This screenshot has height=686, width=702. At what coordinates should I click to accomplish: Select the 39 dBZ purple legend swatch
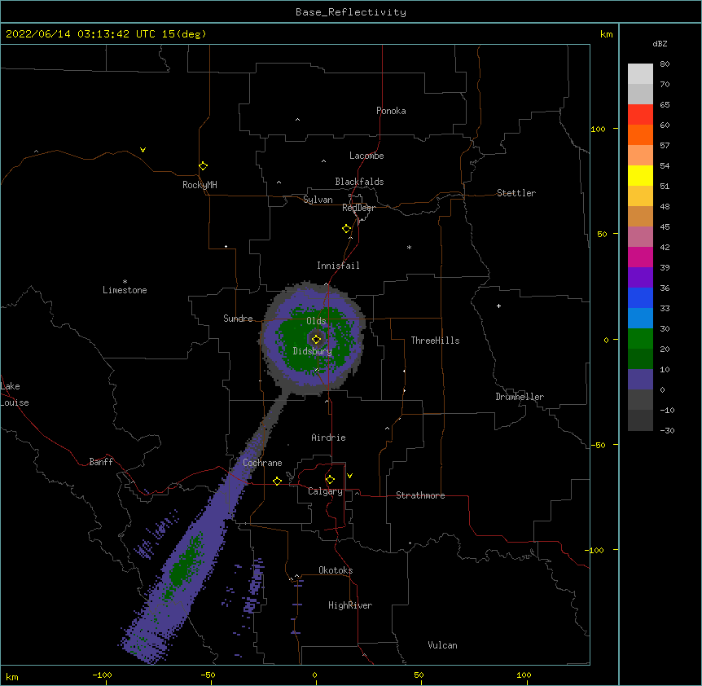tap(640, 278)
